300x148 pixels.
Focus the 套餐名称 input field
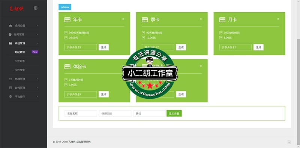[x=81, y=114]
